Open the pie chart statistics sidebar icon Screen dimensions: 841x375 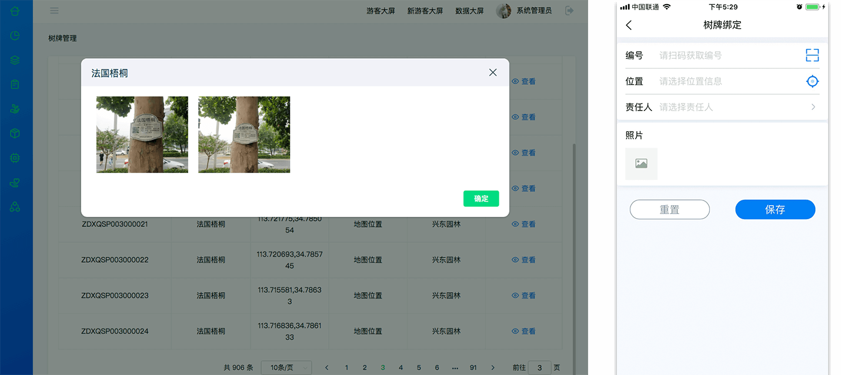tap(15, 35)
